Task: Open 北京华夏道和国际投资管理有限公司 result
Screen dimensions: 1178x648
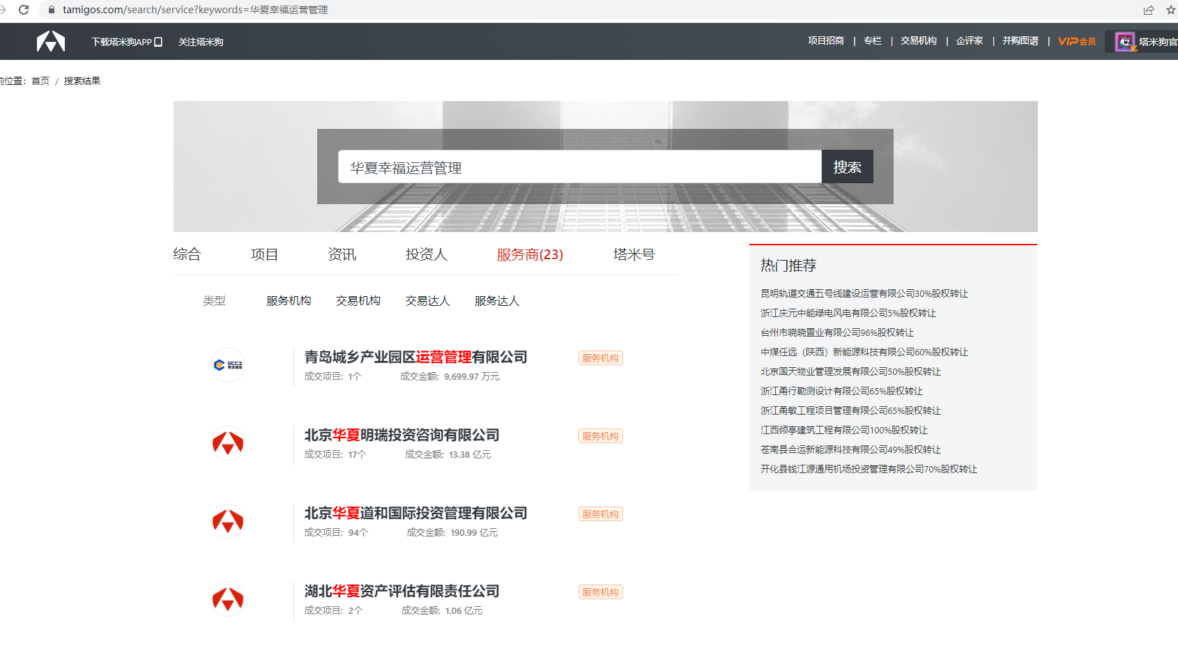Action: pyautogui.click(x=415, y=513)
